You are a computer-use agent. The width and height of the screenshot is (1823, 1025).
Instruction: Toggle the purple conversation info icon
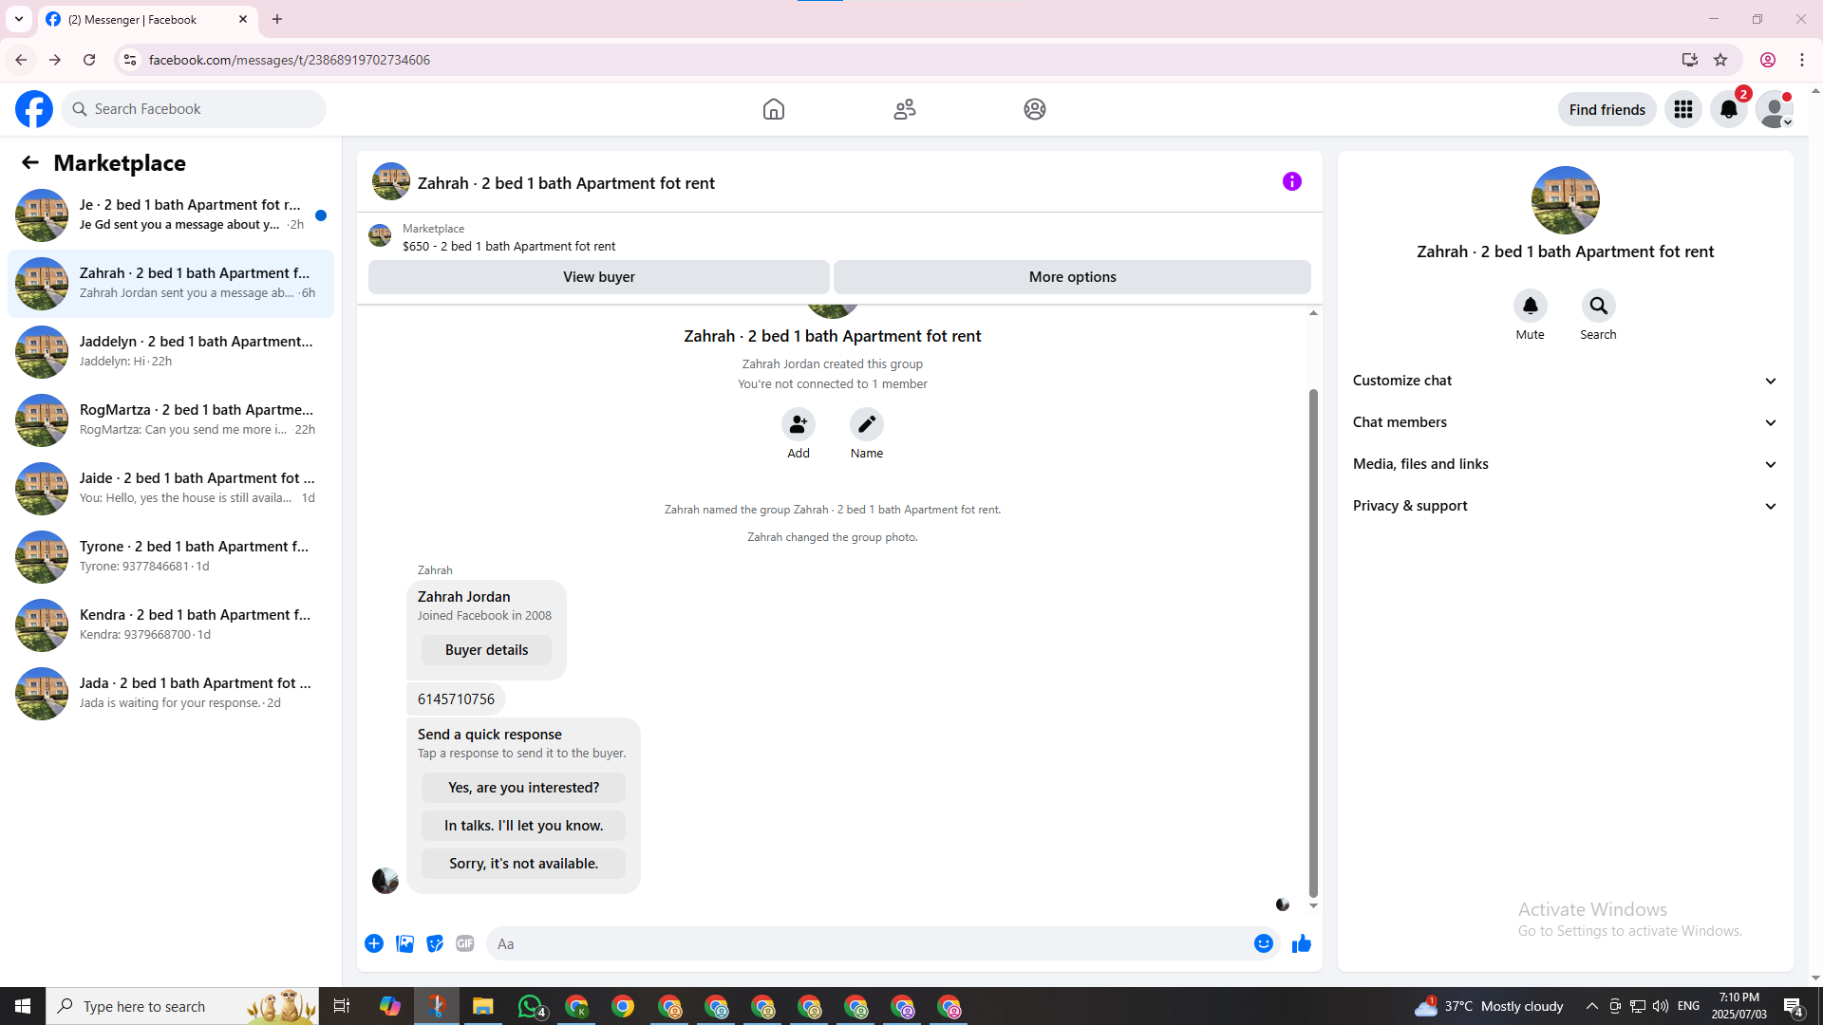point(1291,181)
